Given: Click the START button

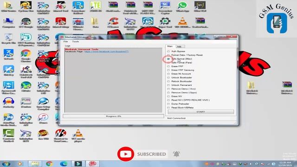Looking at the screenshot, I should tap(201, 112).
